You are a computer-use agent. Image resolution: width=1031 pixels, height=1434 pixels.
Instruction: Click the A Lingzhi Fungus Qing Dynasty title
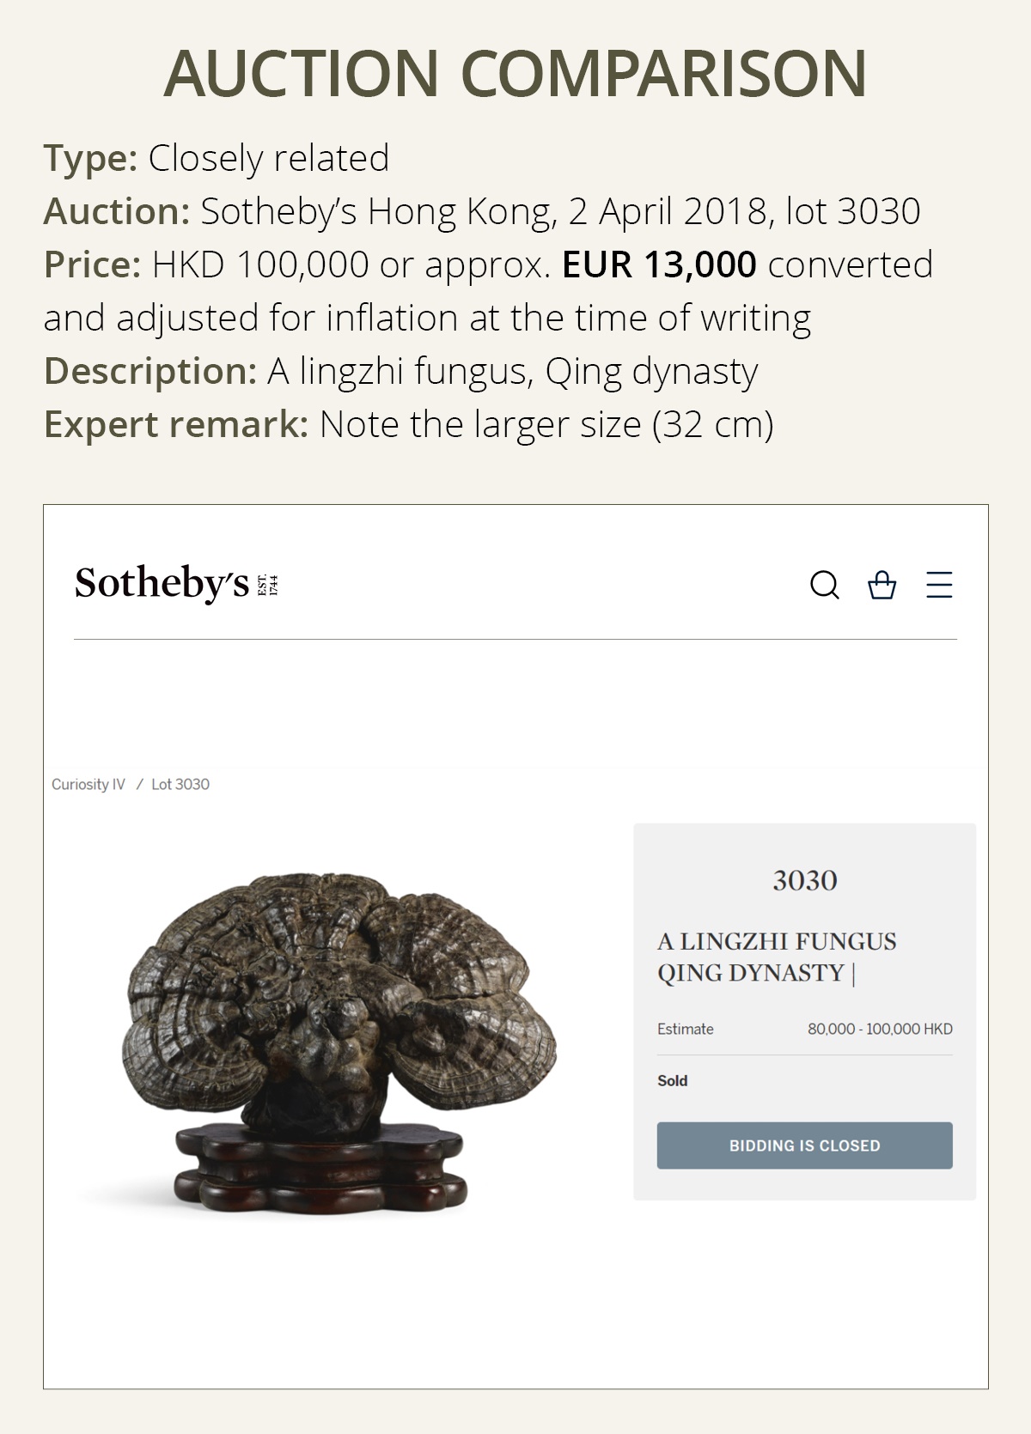[776, 957]
